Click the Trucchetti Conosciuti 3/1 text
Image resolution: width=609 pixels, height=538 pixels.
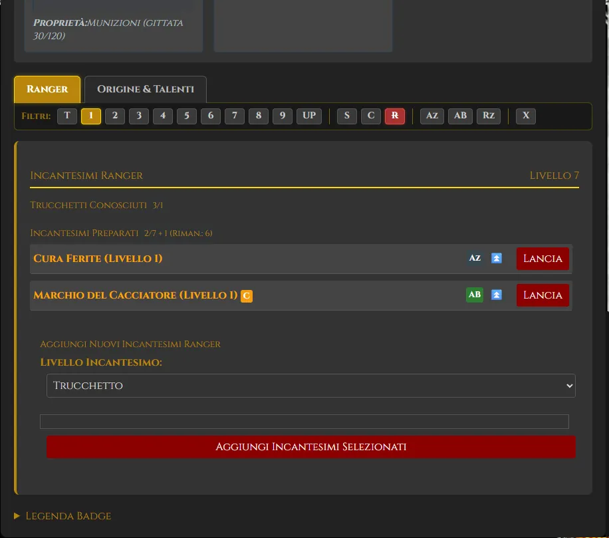(x=96, y=205)
